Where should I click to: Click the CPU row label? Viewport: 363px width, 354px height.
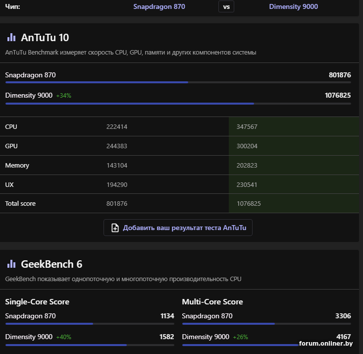click(11, 126)
